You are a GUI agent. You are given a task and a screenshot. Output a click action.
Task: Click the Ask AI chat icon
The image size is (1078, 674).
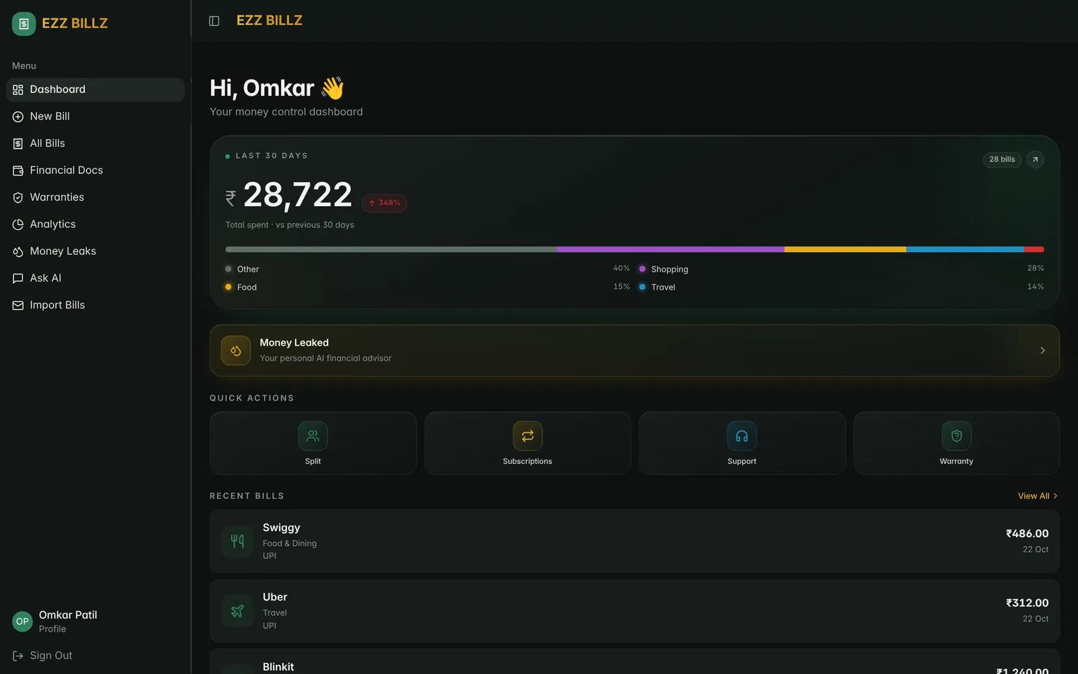coord(18,278)
